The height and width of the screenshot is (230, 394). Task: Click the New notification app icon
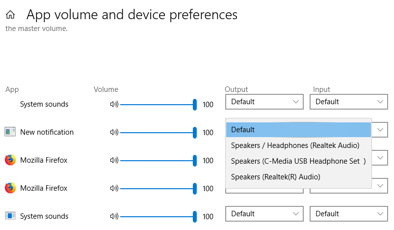point(10,132)
